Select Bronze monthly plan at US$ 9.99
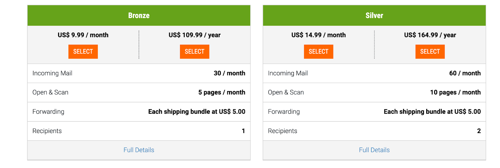This screenshot has width=500, height=168. [x=83, y=52]
